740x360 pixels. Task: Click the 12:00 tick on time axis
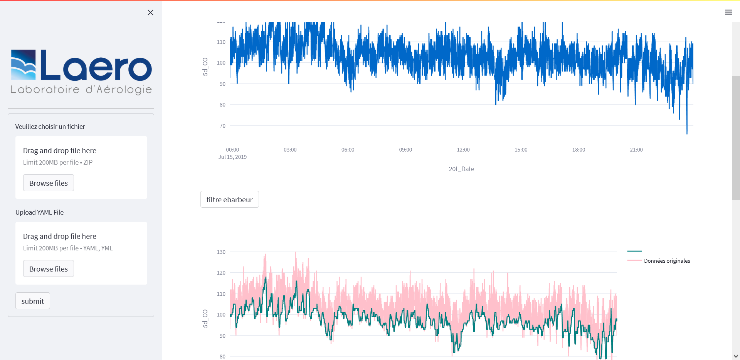point(463,150)
